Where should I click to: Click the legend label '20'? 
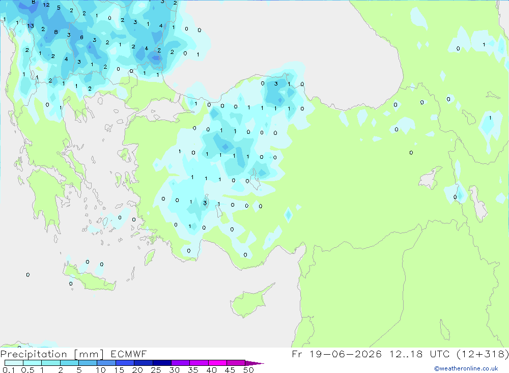137,370
